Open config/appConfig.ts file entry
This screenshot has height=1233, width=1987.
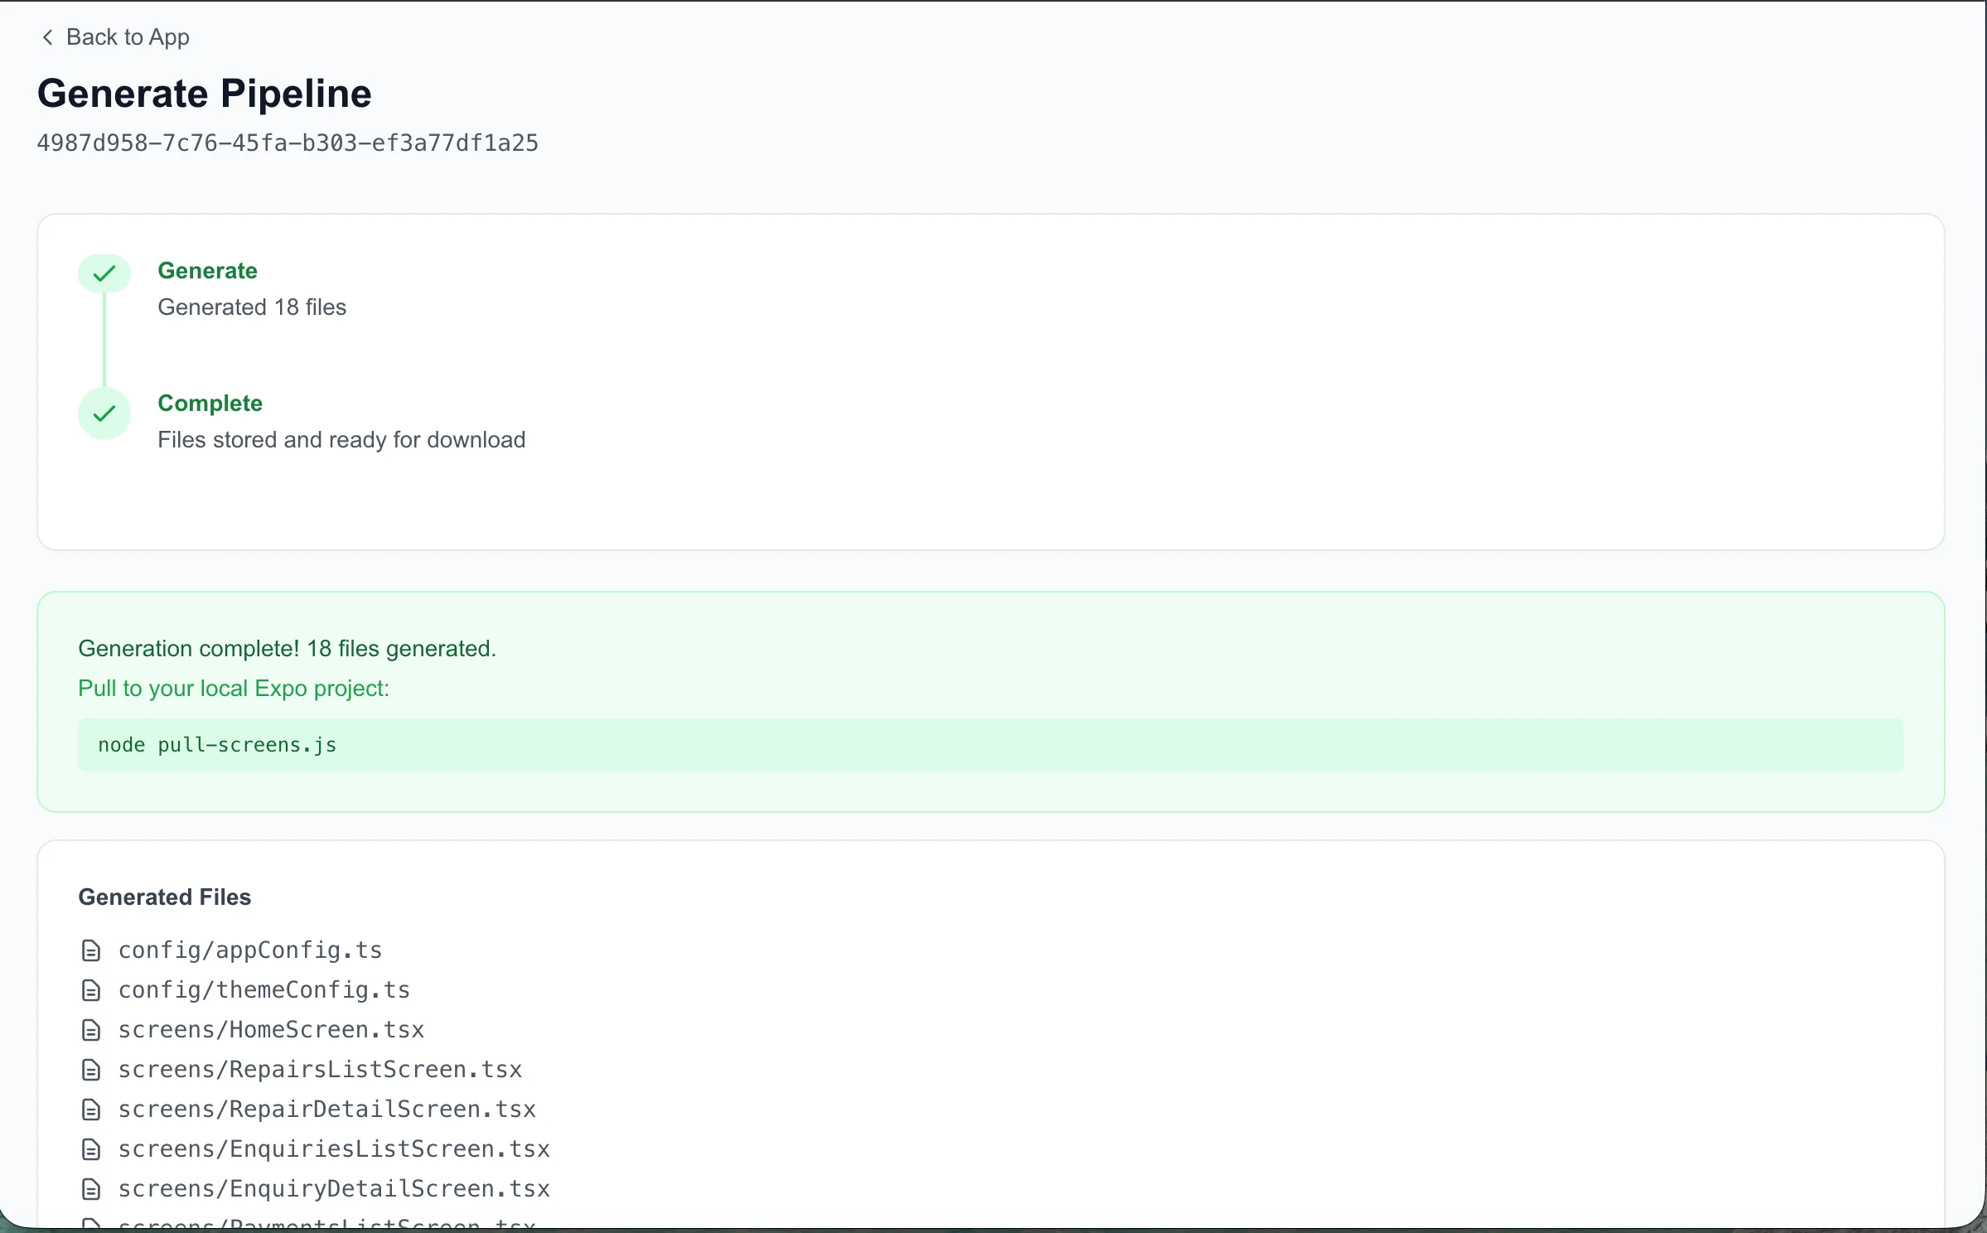click(x=249, y=950)
